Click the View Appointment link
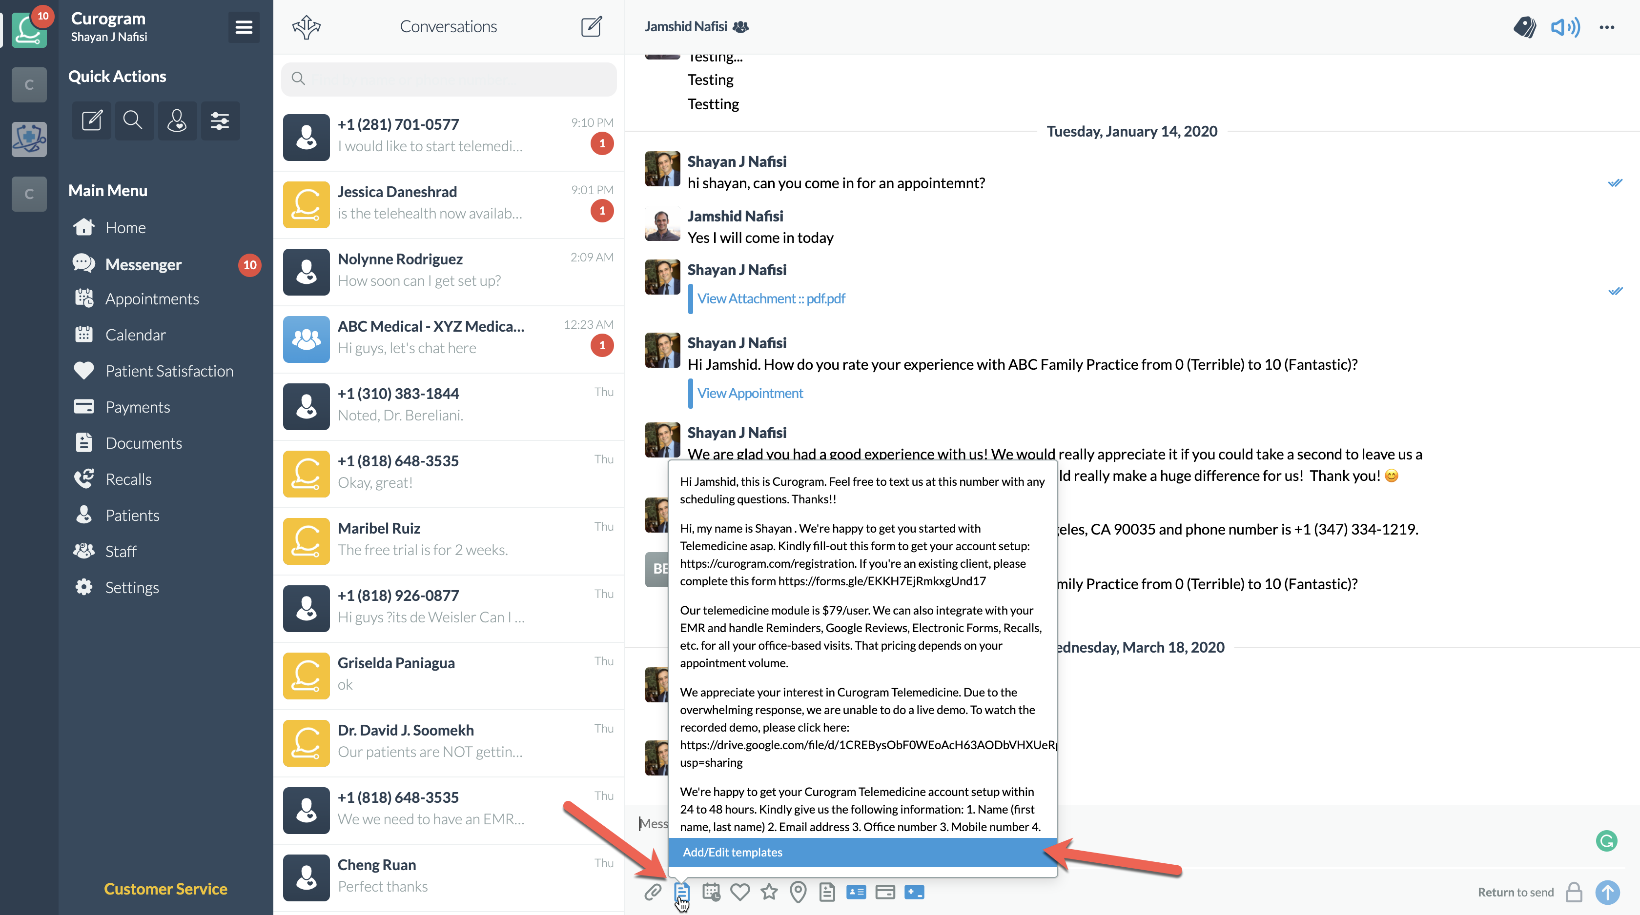This screenshot has height=915, width=1640. click(750, 393)
